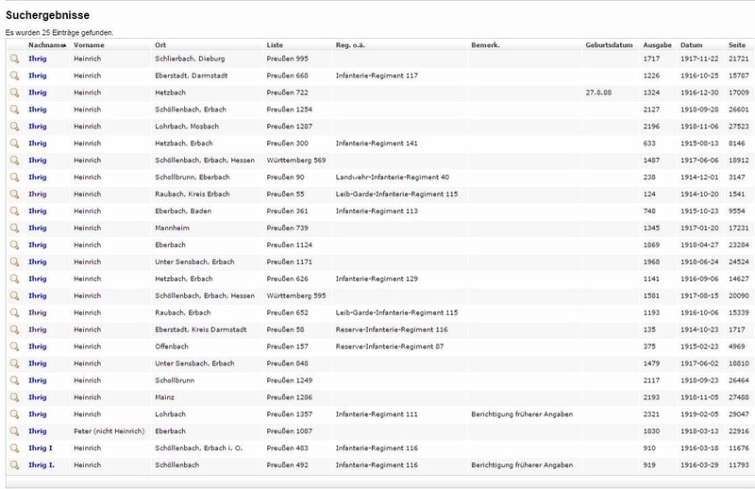Click magnifier for Eberstadt, Kreis Darmstadt row
This screenshot has width=755, height=489.
pyautogui.click(x=14, y=329)
